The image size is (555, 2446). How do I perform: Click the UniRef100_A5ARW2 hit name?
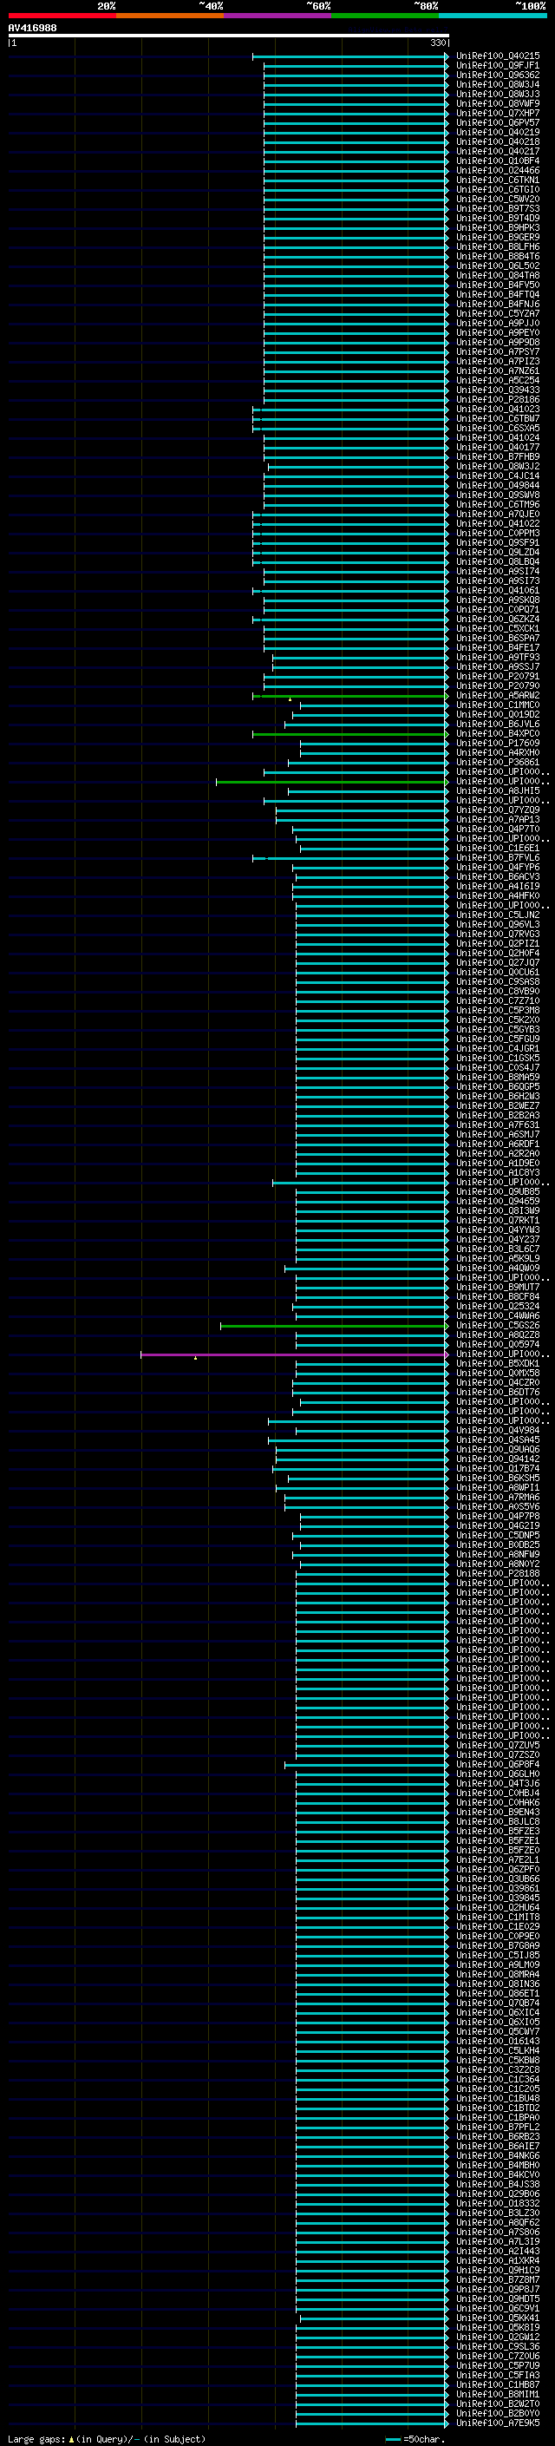point(497,695)
